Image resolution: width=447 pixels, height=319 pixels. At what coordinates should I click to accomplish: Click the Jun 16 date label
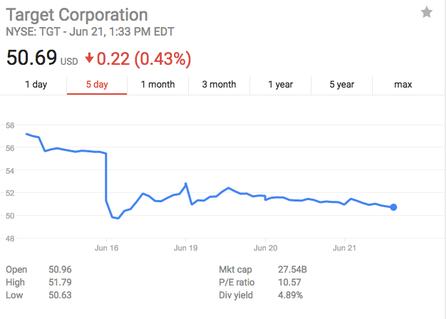[x=106, y=248]
